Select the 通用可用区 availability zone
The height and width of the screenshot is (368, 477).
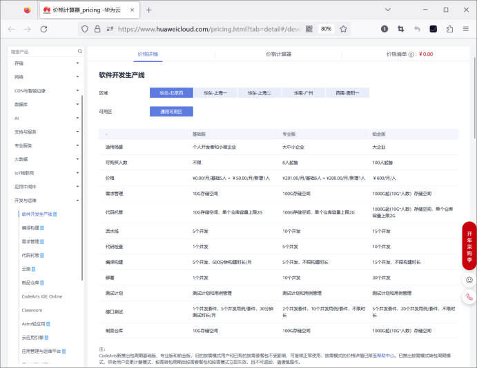pos(171,112)
